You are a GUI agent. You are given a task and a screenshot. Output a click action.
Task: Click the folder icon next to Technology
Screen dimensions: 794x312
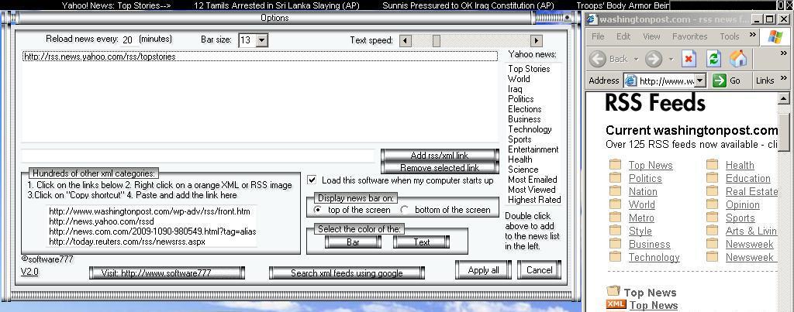point(615,257)
